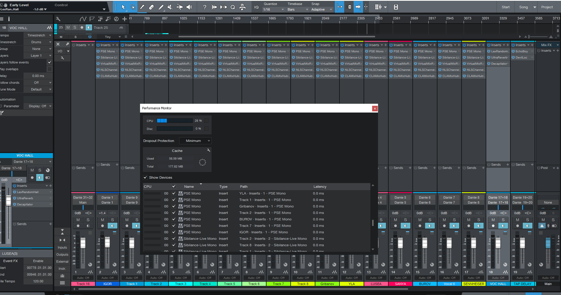Sort device list by Name column
The image size is (561, 295).
click(189, 187)
